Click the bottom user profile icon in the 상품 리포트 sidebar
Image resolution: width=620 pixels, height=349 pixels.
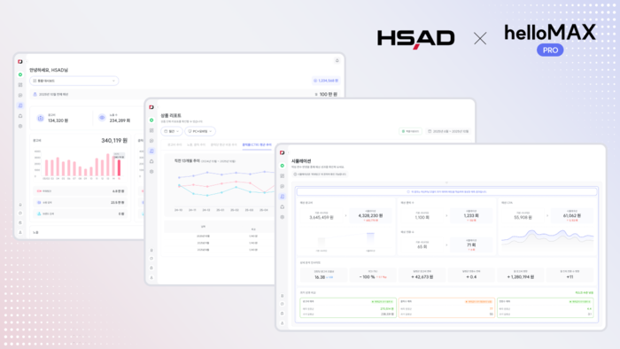point(151,277)
